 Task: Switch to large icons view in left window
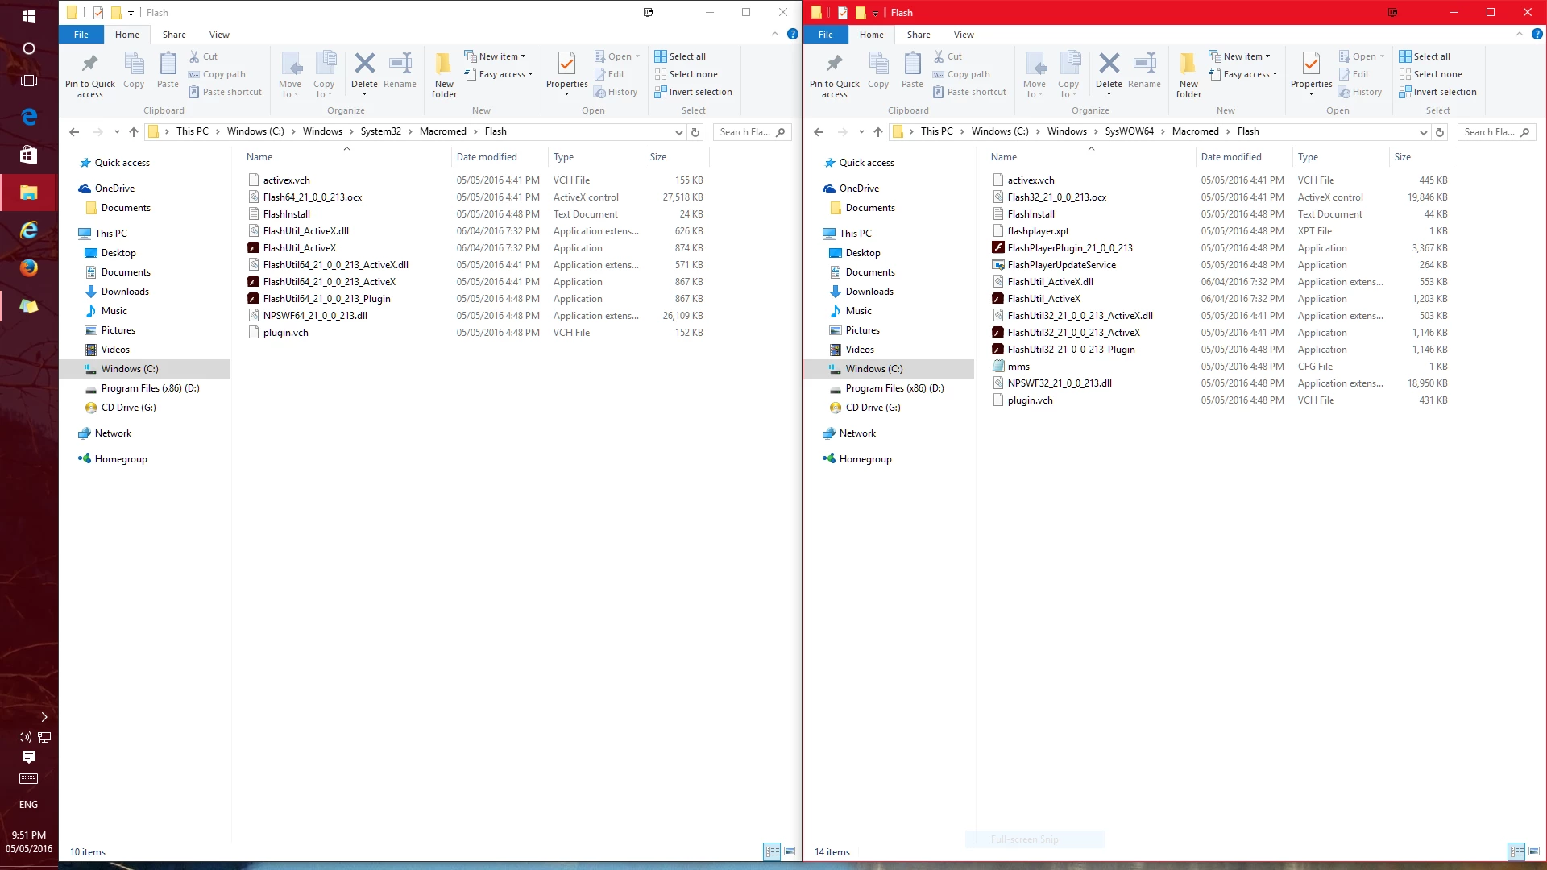790,851
